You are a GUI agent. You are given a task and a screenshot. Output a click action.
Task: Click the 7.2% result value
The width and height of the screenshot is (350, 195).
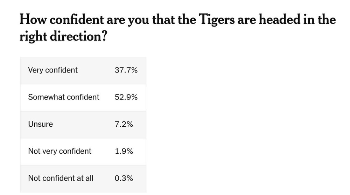[x=124, y=124]
